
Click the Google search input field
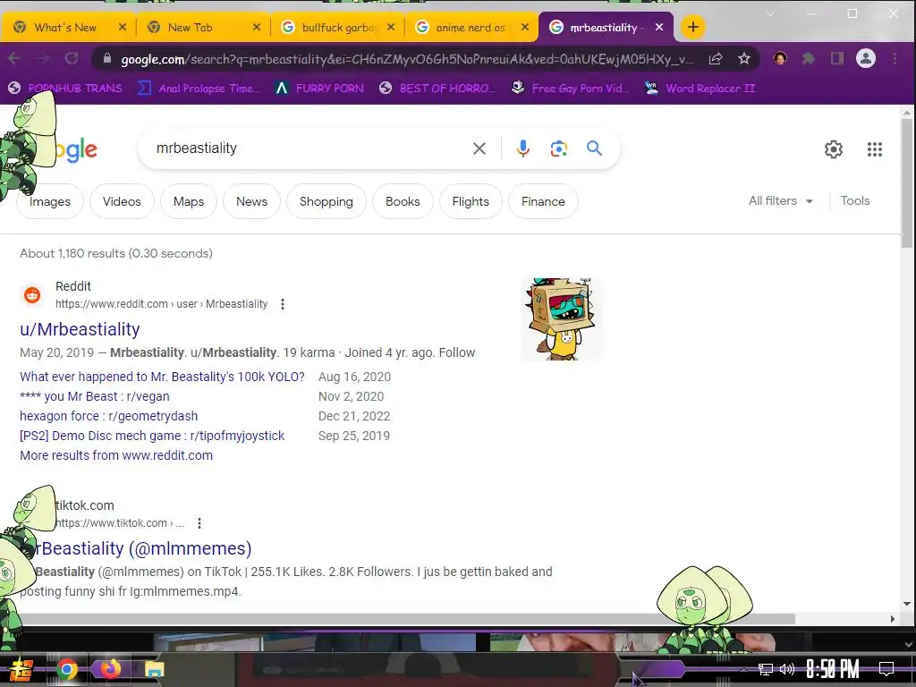point(310,148)
